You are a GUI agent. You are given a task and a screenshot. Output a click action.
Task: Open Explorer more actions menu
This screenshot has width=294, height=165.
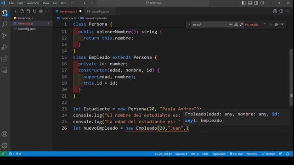47,11
